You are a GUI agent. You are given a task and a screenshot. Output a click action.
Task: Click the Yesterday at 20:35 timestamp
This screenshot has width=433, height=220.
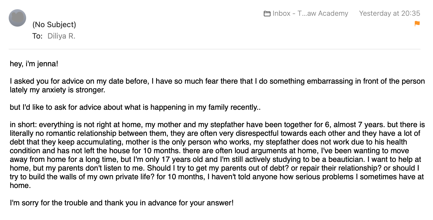tap(389, 13)
